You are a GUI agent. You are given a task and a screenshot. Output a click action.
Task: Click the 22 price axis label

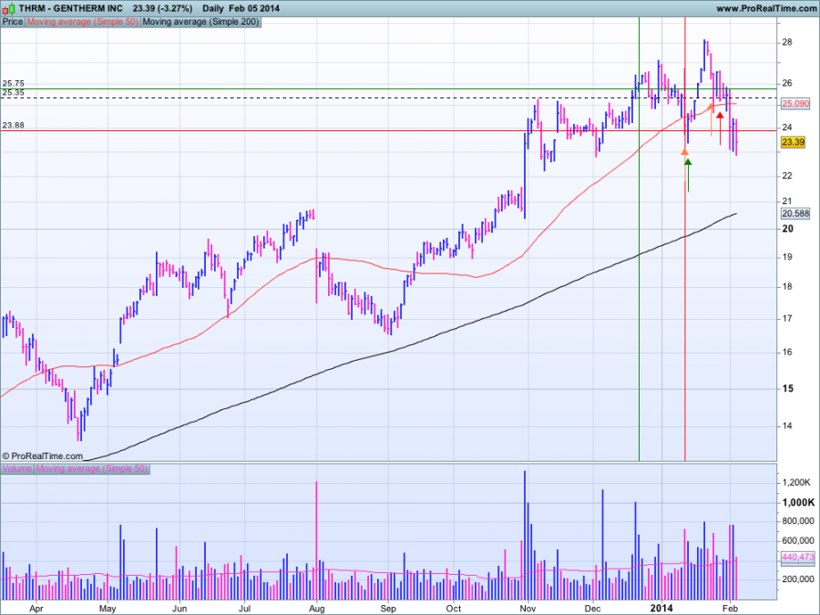pyautogui.click(x=787, y=176)
